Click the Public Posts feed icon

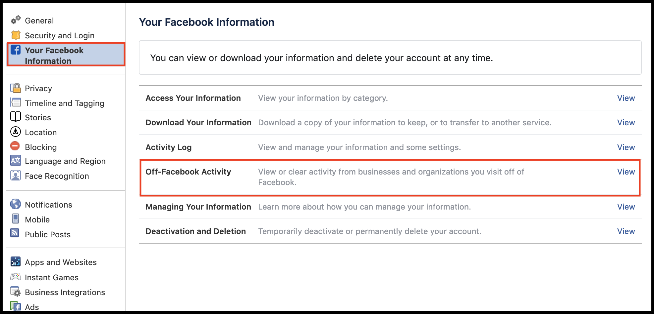[x=15, y=233]
